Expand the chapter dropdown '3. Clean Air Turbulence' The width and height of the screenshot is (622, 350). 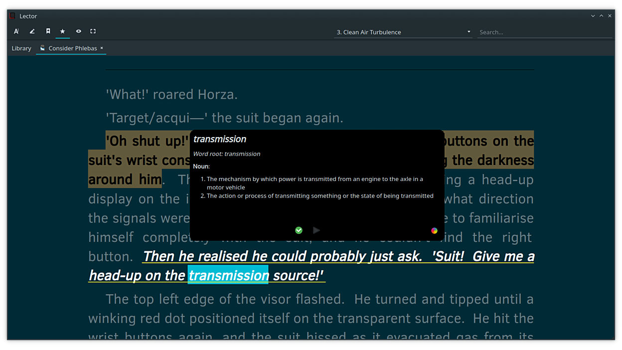tap(403, 32)
